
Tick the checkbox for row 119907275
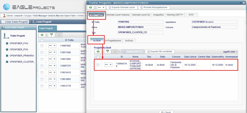(x=42, y=66)
